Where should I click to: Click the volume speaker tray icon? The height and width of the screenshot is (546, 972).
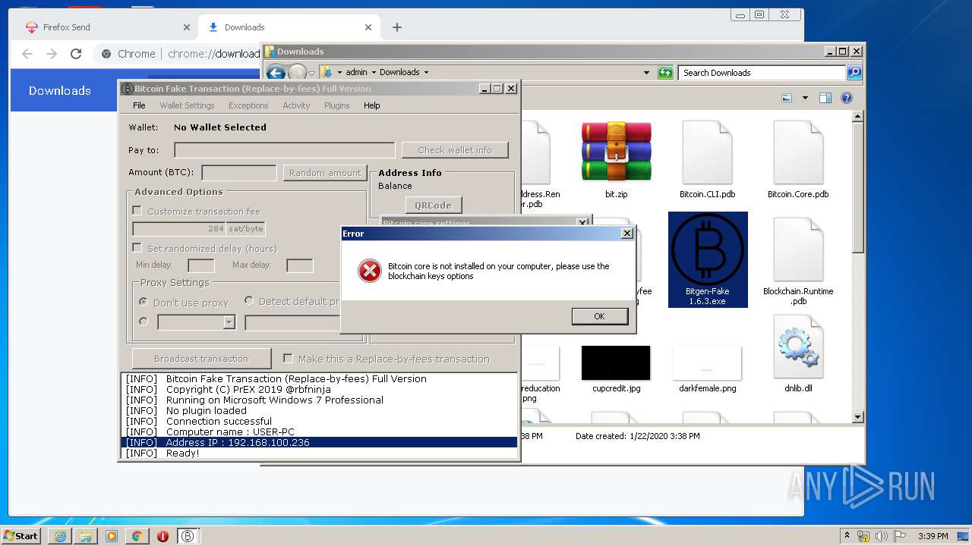pyautogui.click(x=882, y=536)
